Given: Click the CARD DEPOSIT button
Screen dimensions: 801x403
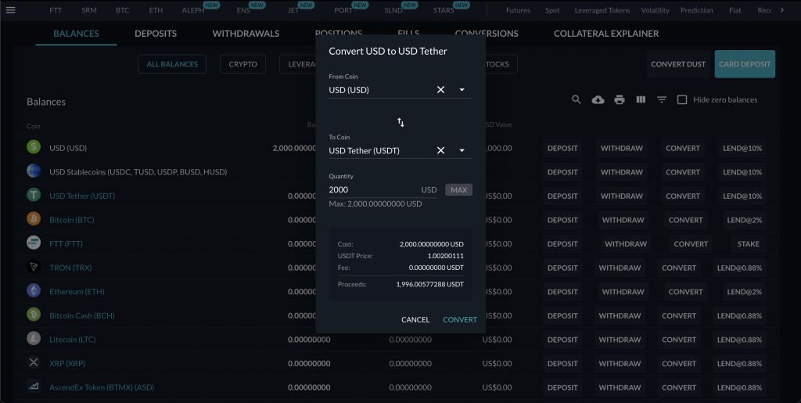Looking at the screenshot, I should [745, 64].
